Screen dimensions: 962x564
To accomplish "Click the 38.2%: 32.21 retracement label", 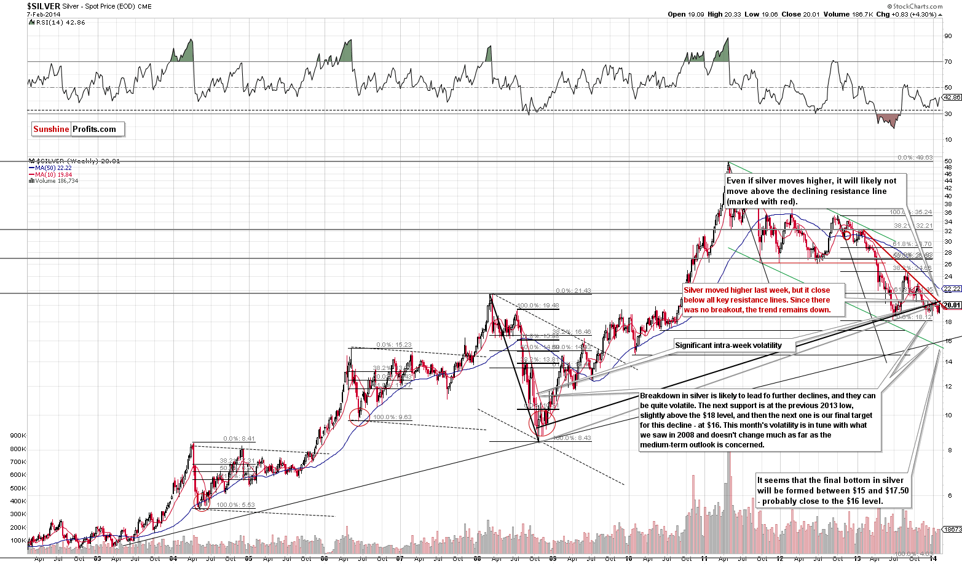I will [x=913, y=226].
